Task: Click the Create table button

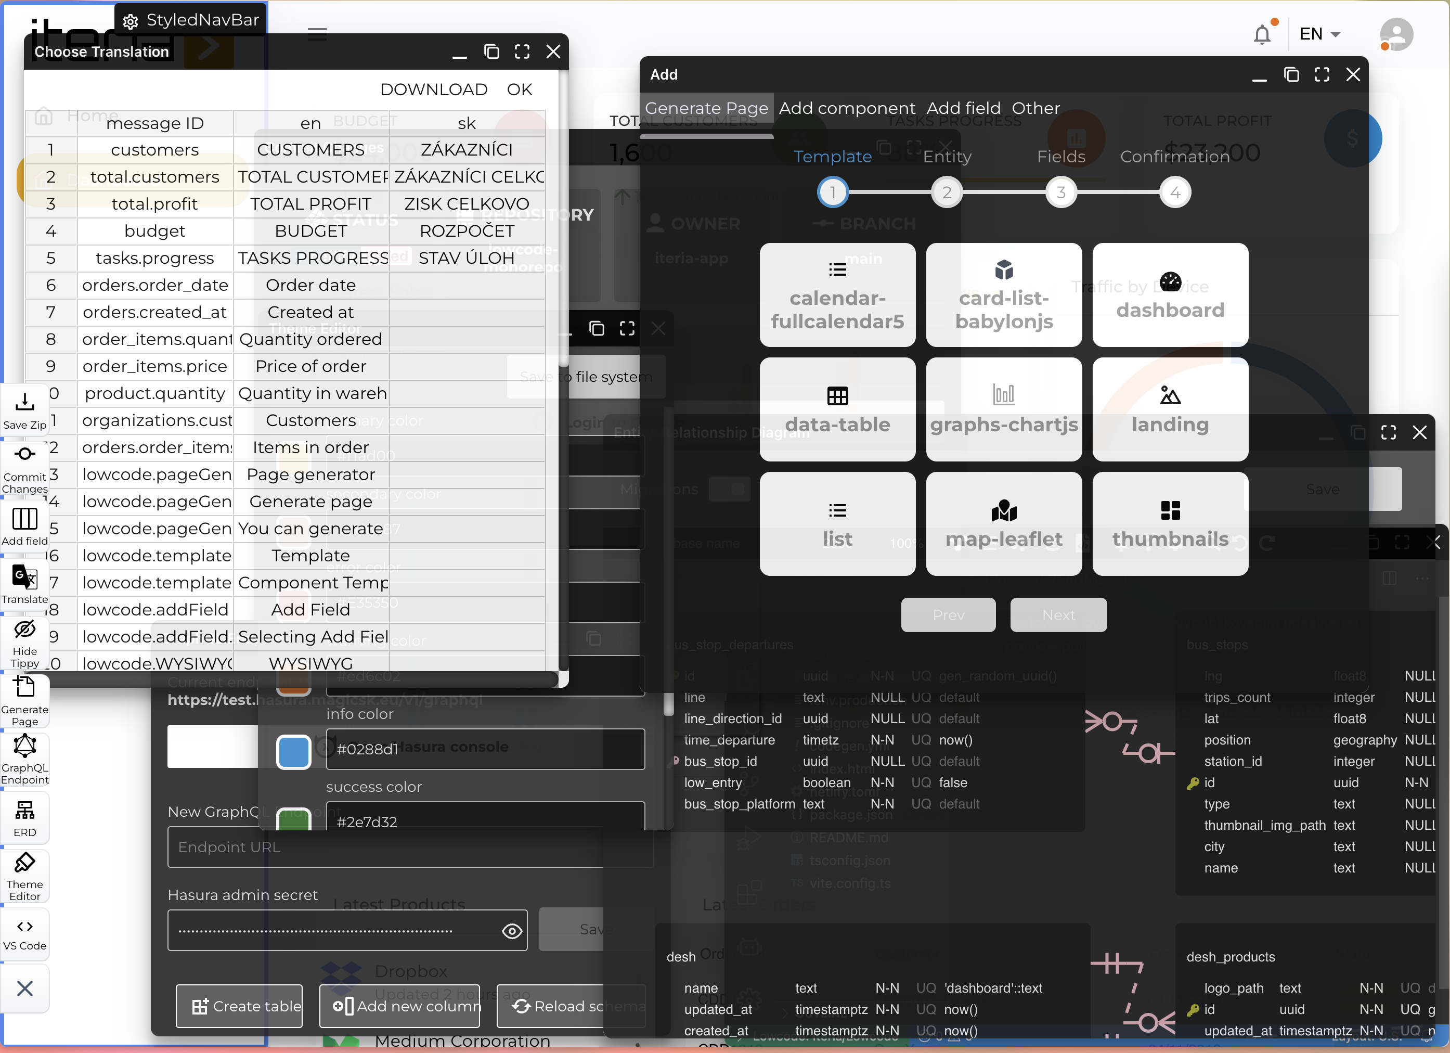Action: (239, 1006)
